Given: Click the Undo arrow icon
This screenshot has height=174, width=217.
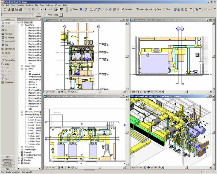Looking at the screenshot, I should pos(42,9).
